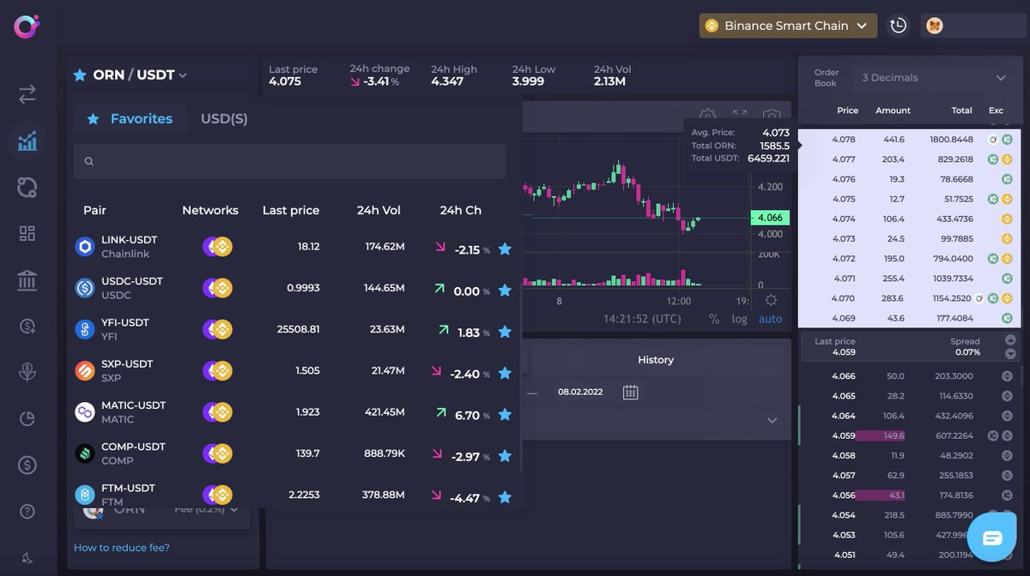Unfavorite the USDC-USDT pair star
The height and width of the screenshot is (576, 1030).
505,291
